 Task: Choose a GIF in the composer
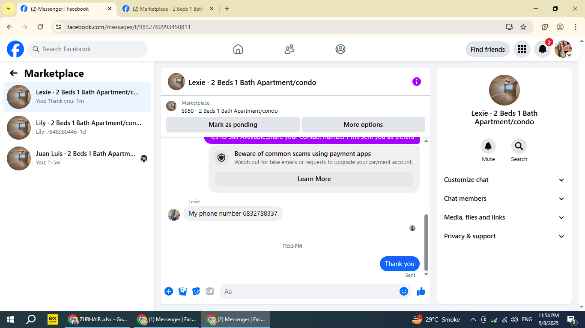point(210,291)
